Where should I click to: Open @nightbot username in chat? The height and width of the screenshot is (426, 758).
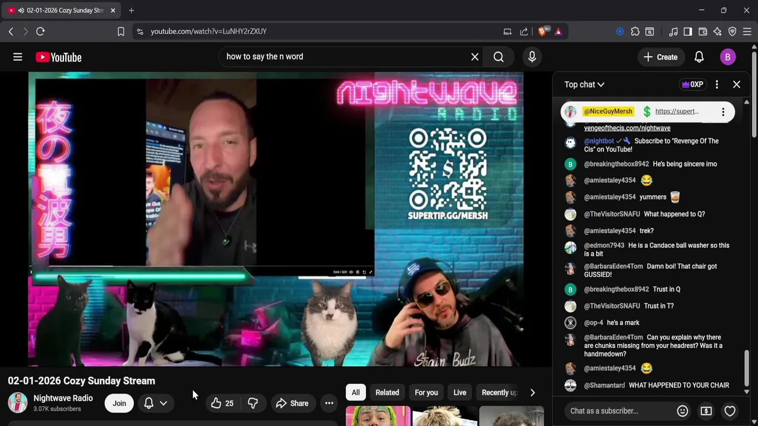(x=599, y=141)
